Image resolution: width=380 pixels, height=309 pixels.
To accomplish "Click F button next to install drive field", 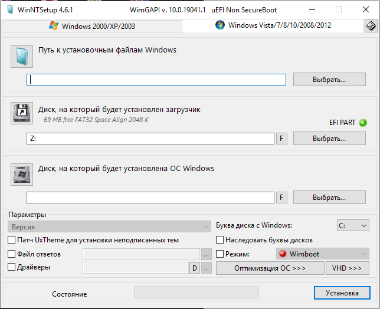I will click(x=281, y=198).
